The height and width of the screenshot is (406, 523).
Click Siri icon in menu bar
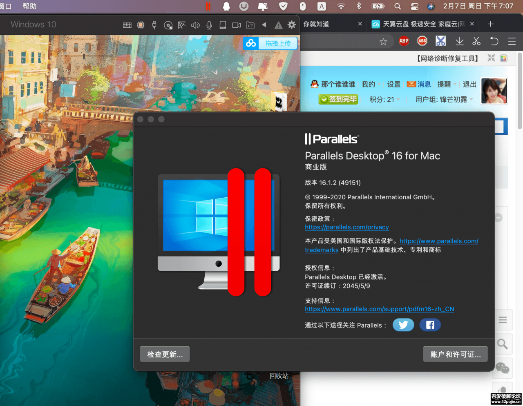pos(431,6)
